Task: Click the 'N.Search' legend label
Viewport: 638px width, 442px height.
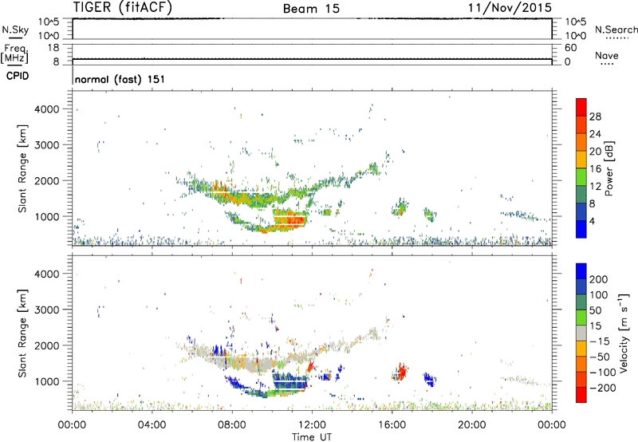Action: pyautogui.click(x=616, y=30)
